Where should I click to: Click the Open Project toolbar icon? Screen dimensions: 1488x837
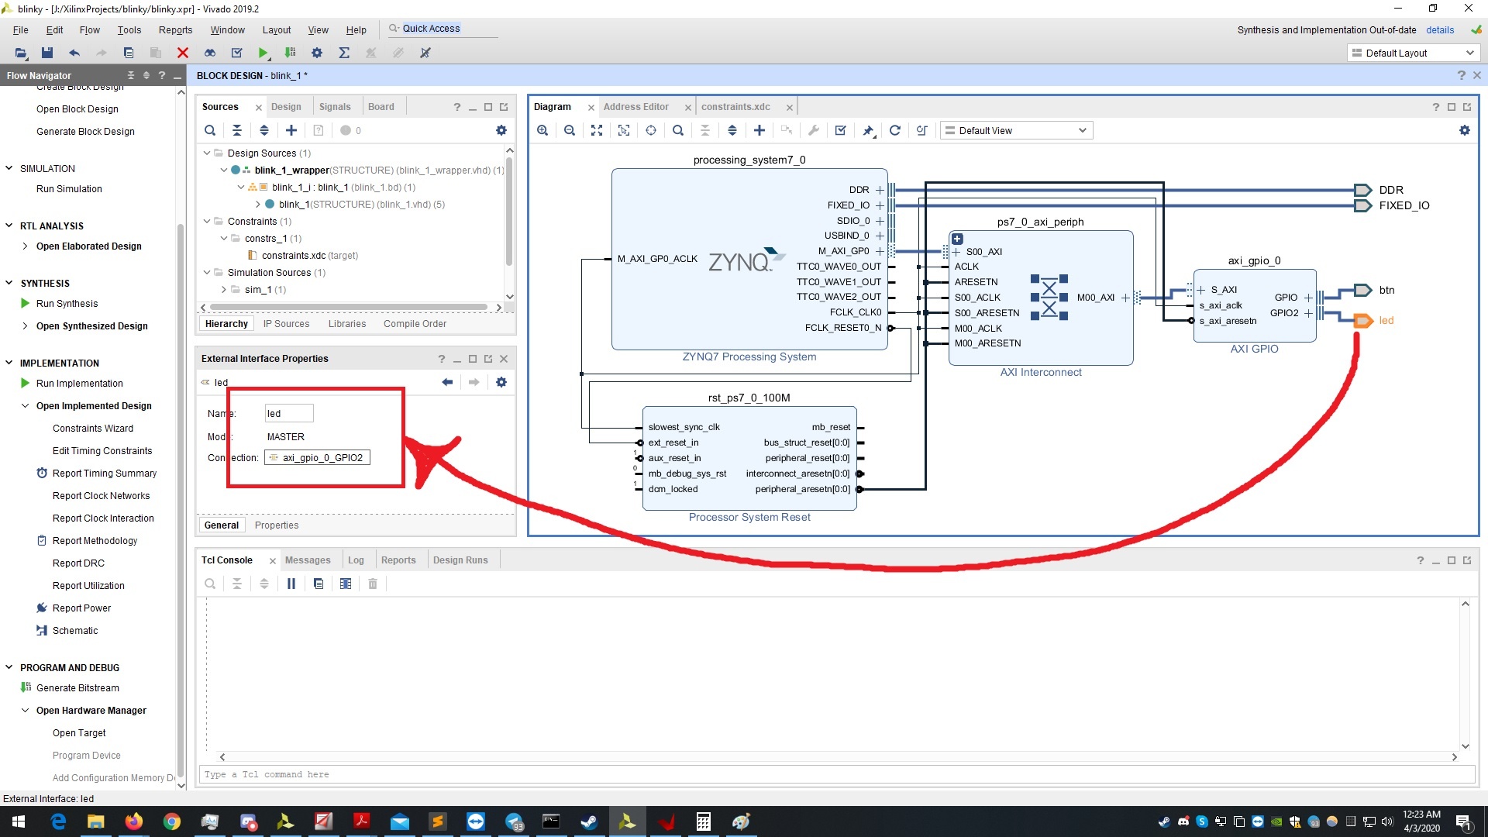(21, 53)
